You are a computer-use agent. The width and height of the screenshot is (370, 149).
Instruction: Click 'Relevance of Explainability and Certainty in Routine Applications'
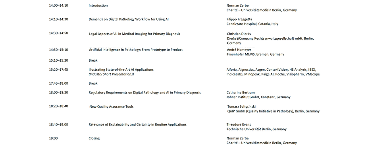coord(138,124)
